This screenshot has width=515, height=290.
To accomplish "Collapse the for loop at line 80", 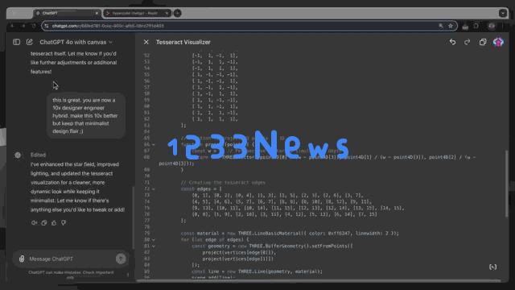I will pos(154,240).
